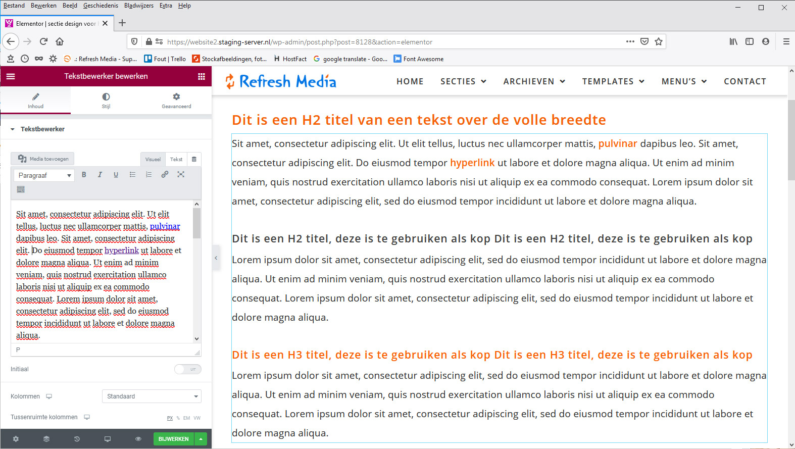Expand save options arrow next to Bijwerken
The height and width of the screenshot is (449, 795).
coord(201,439)
